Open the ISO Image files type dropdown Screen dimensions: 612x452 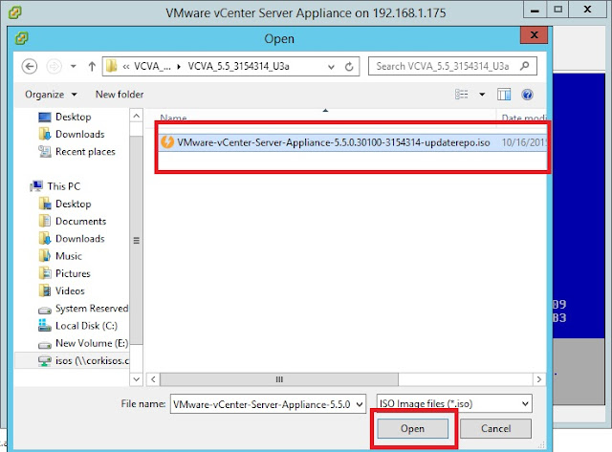point(454,403)
